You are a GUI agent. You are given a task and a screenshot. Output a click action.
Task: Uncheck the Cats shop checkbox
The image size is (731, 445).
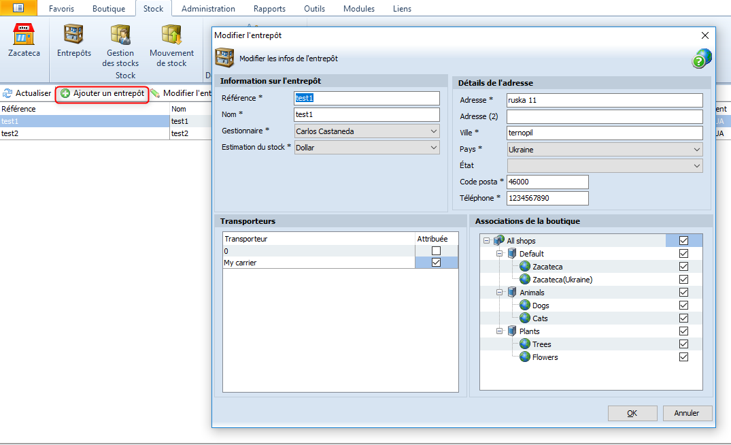[x=683, y=318]
